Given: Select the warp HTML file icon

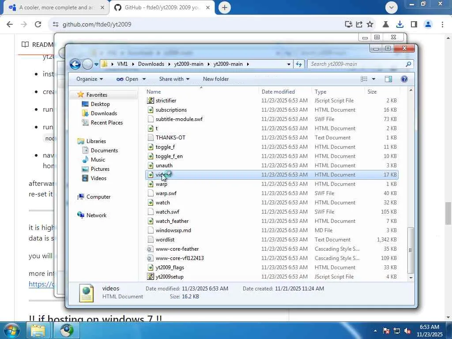Looking at the screenshot, I should point(150,184).
